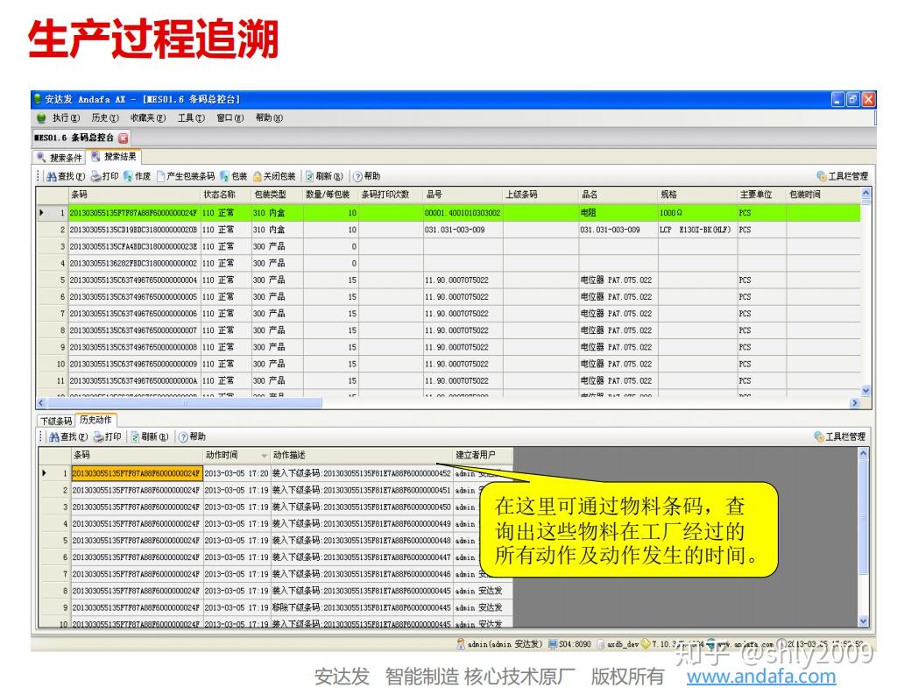Click the 品名 column header
Image resolution: width=897 pixels, height=695 pixels.
coord(618,195)
